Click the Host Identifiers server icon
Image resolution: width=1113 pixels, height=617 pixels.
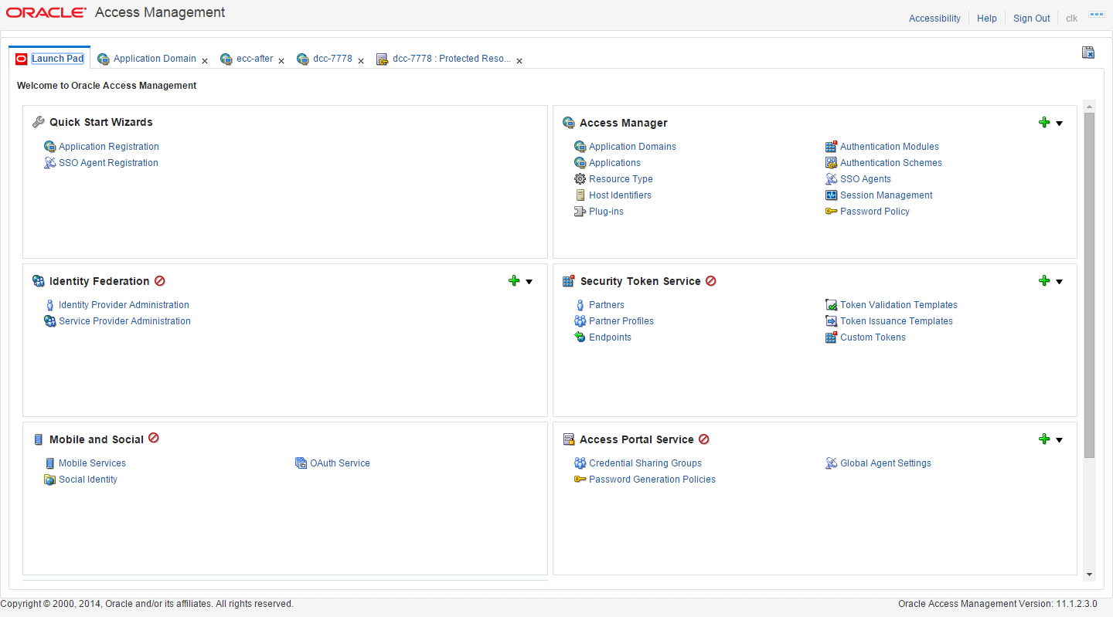click(580, 195)
